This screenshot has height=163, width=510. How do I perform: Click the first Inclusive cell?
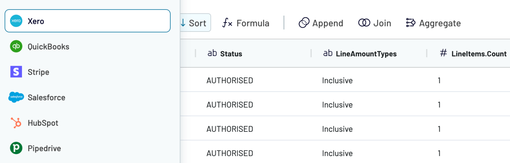337,80
